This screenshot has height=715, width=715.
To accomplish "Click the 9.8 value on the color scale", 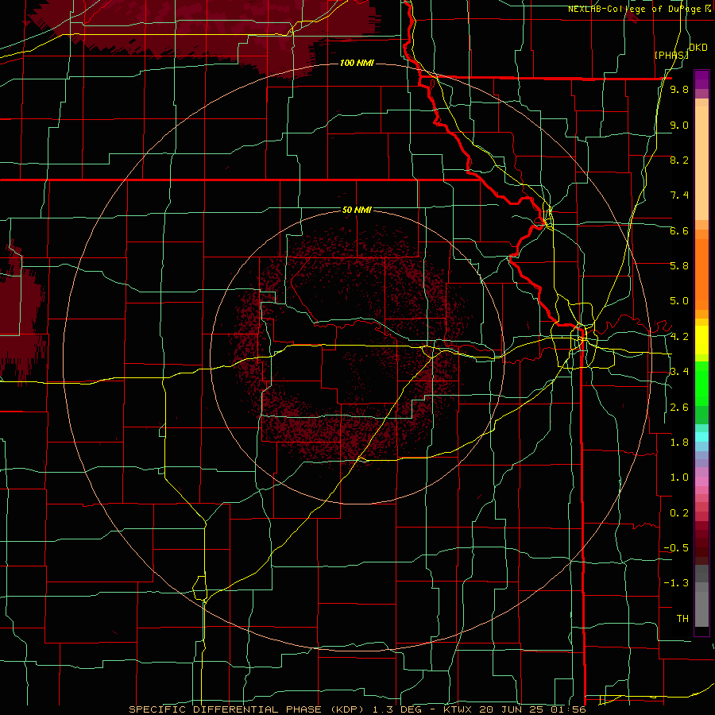I will pos(679,90).
